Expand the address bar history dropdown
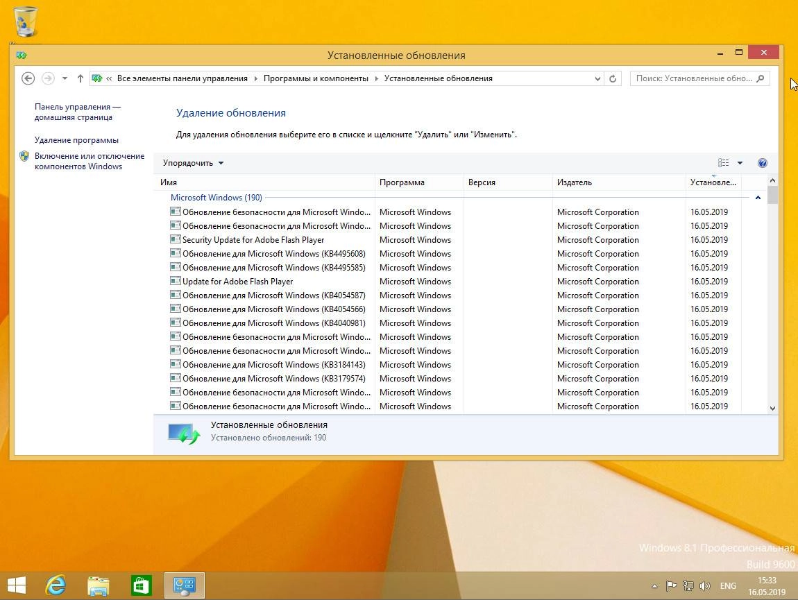Image resolution: width=798 pixels, height=600 pixels. tap(597, 78)
